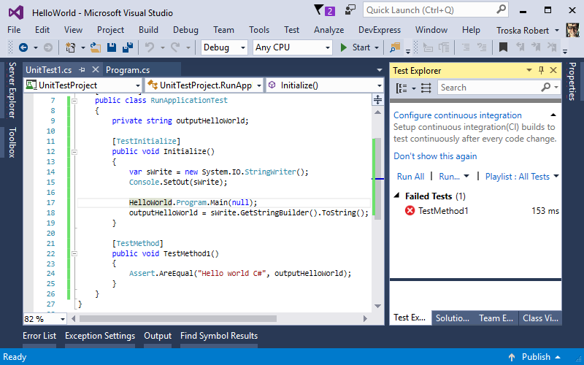Image resolution: width=584 pixels, height=365 pixels.
Task: Click the Save All icon
Action: click(128, 47)
